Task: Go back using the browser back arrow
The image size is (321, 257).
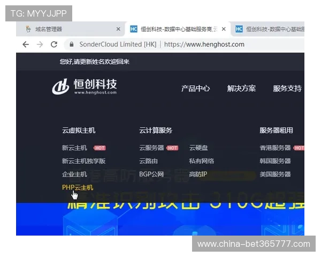Action: click(x=26, y=44)
